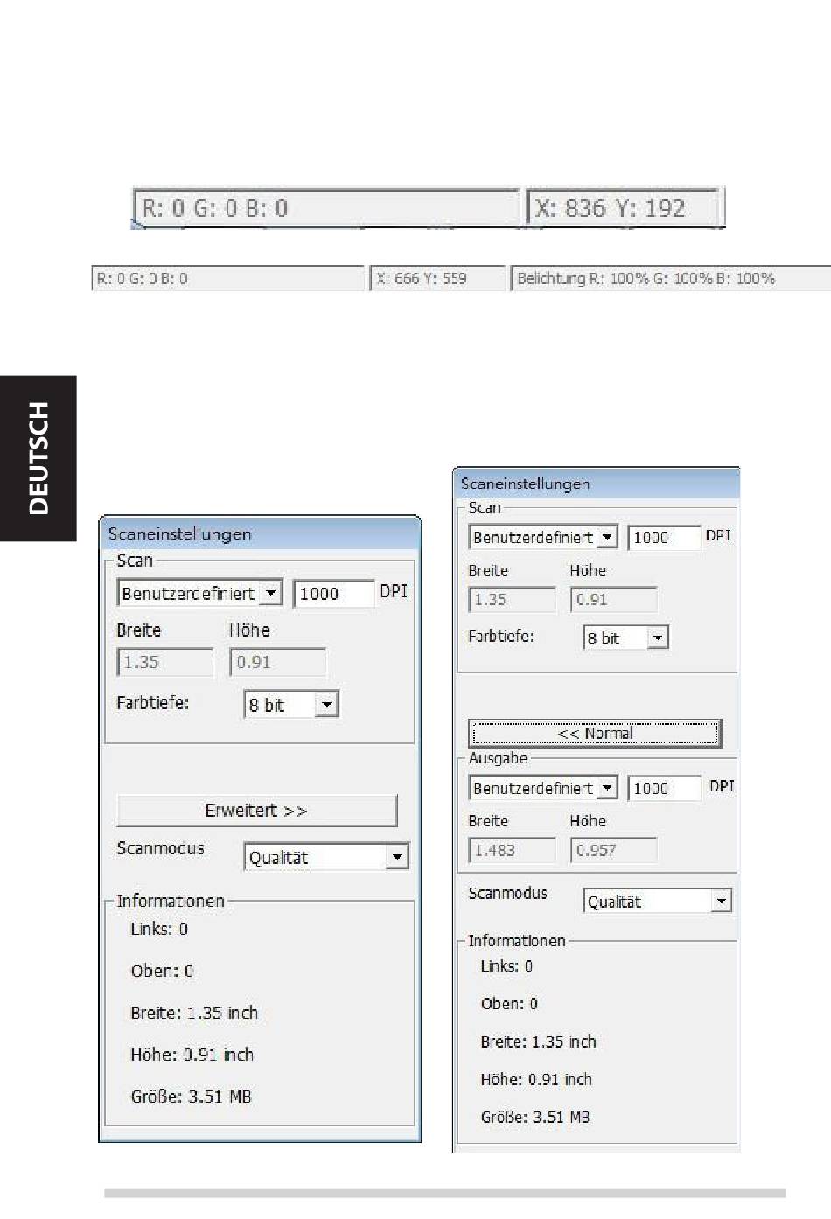Image resolution: width=831 pixels, height=1219 pixels.
Task: Open the Scanmodus Qualität dropdown in left panel
Action: [326, 857]
